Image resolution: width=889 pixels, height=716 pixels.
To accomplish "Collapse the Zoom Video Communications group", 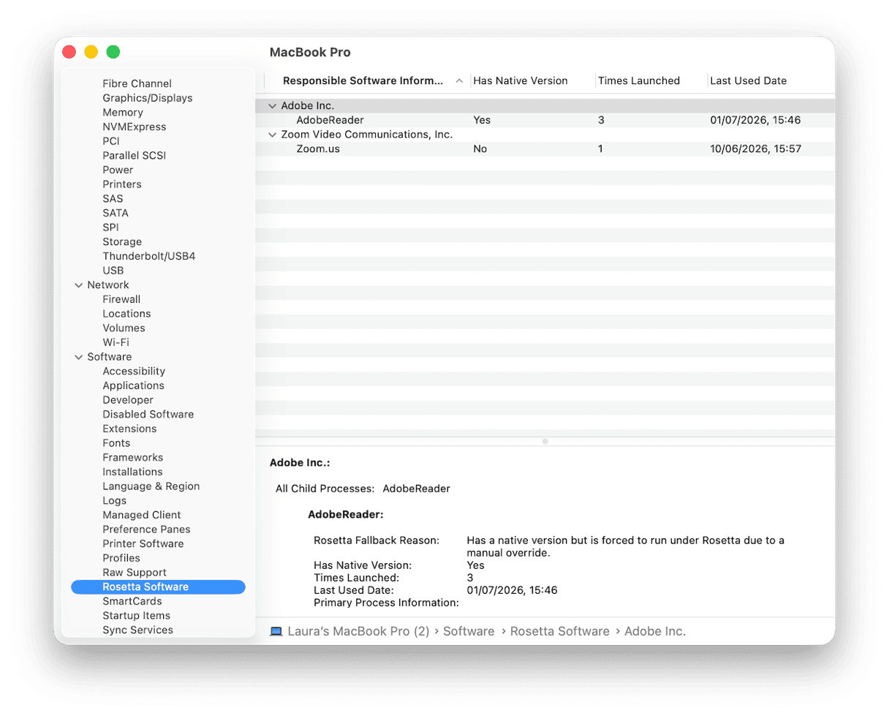I will 272,135.
